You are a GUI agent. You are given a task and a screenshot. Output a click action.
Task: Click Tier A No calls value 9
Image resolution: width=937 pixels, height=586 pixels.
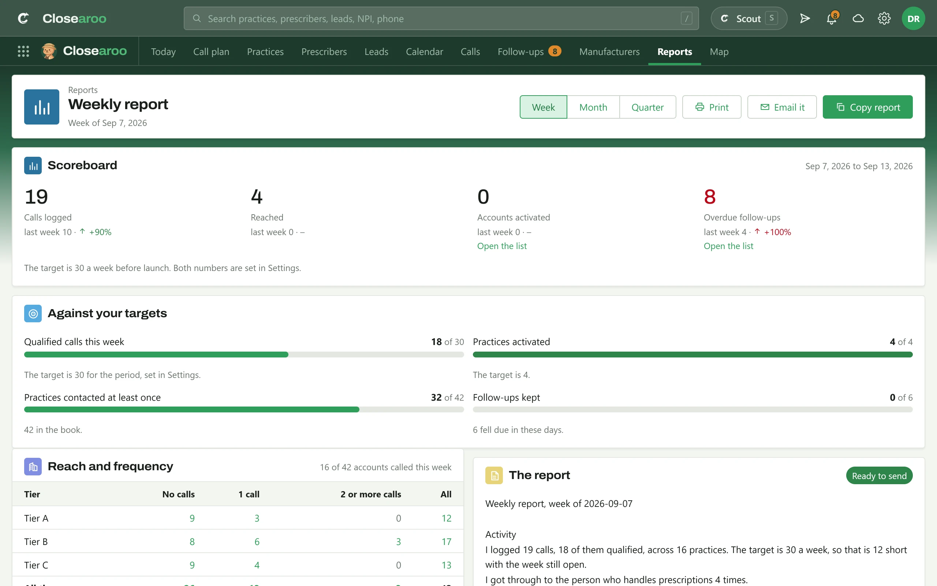tap(192, 518)
